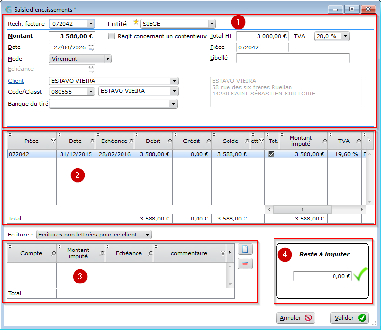The height and width of the screenshot is (330, 381).
Task: Filter the commentaire column
Action: pyautogui.click(x=223, y=253)
